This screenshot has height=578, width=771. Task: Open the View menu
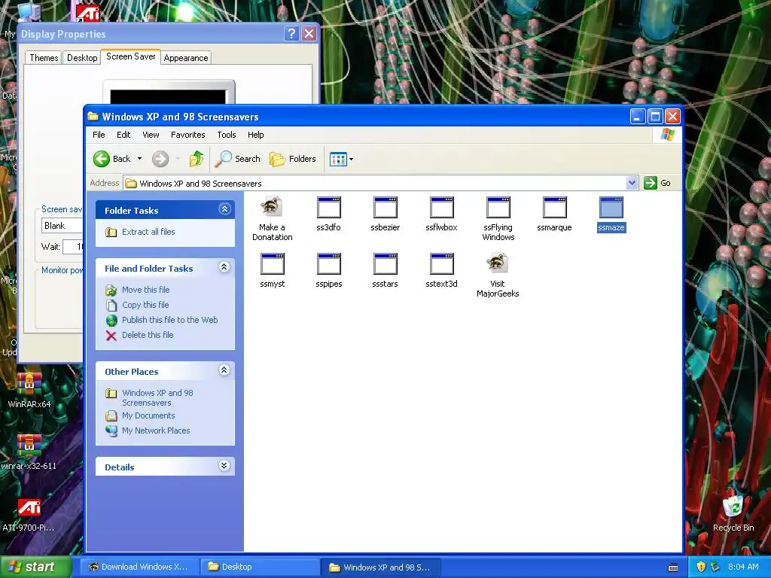pyautogui.click(x=151, y=135)
